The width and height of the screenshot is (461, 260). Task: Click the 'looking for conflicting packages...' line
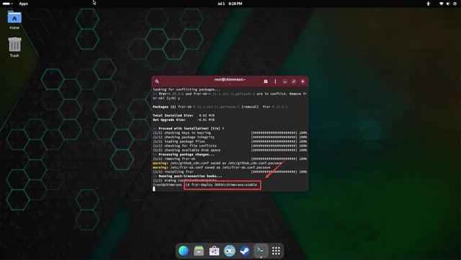tap(187, 89)
